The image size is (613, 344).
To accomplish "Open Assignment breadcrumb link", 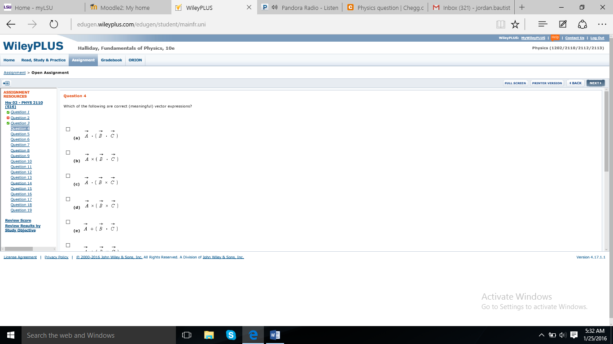I will point(15,73).
